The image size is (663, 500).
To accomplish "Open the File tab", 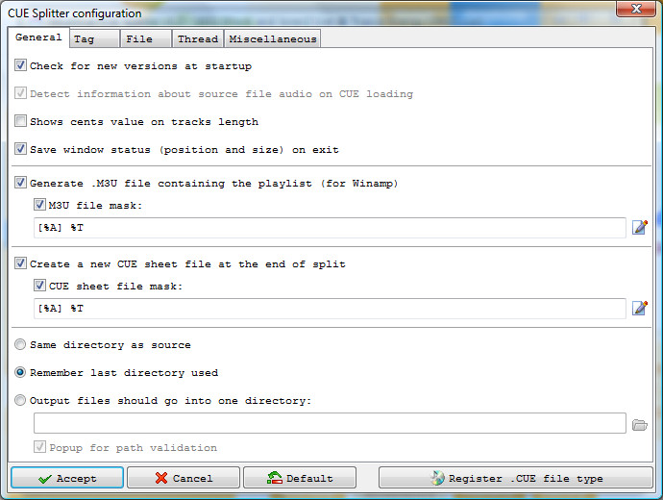I will [x=146, y=38].
